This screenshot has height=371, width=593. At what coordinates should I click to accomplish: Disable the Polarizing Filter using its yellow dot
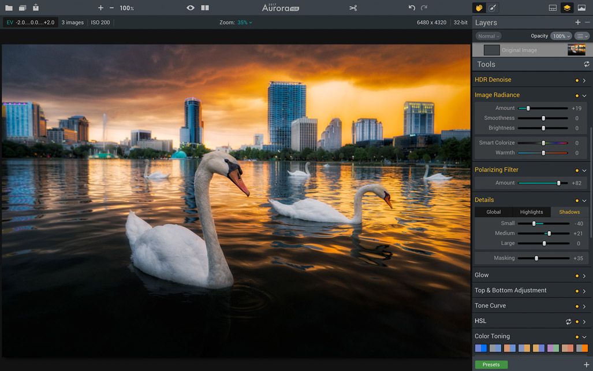(576, 170)
